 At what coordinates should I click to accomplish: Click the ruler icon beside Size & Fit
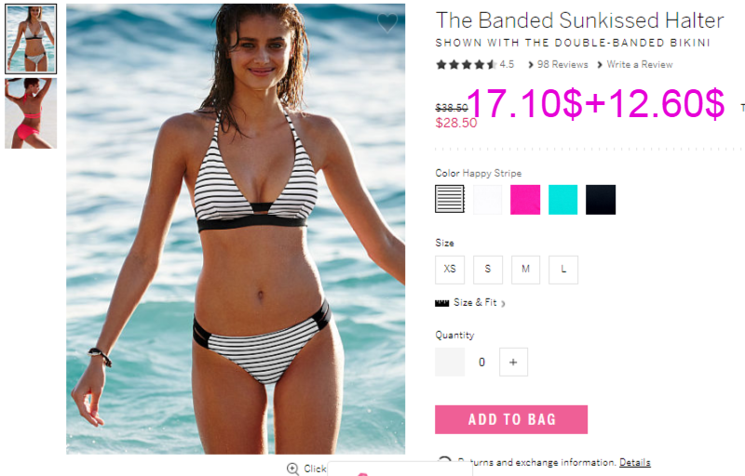[x=441, y=303]
